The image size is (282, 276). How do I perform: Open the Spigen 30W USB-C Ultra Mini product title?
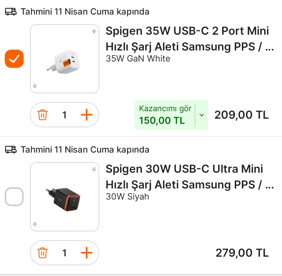tap(189, 177)
